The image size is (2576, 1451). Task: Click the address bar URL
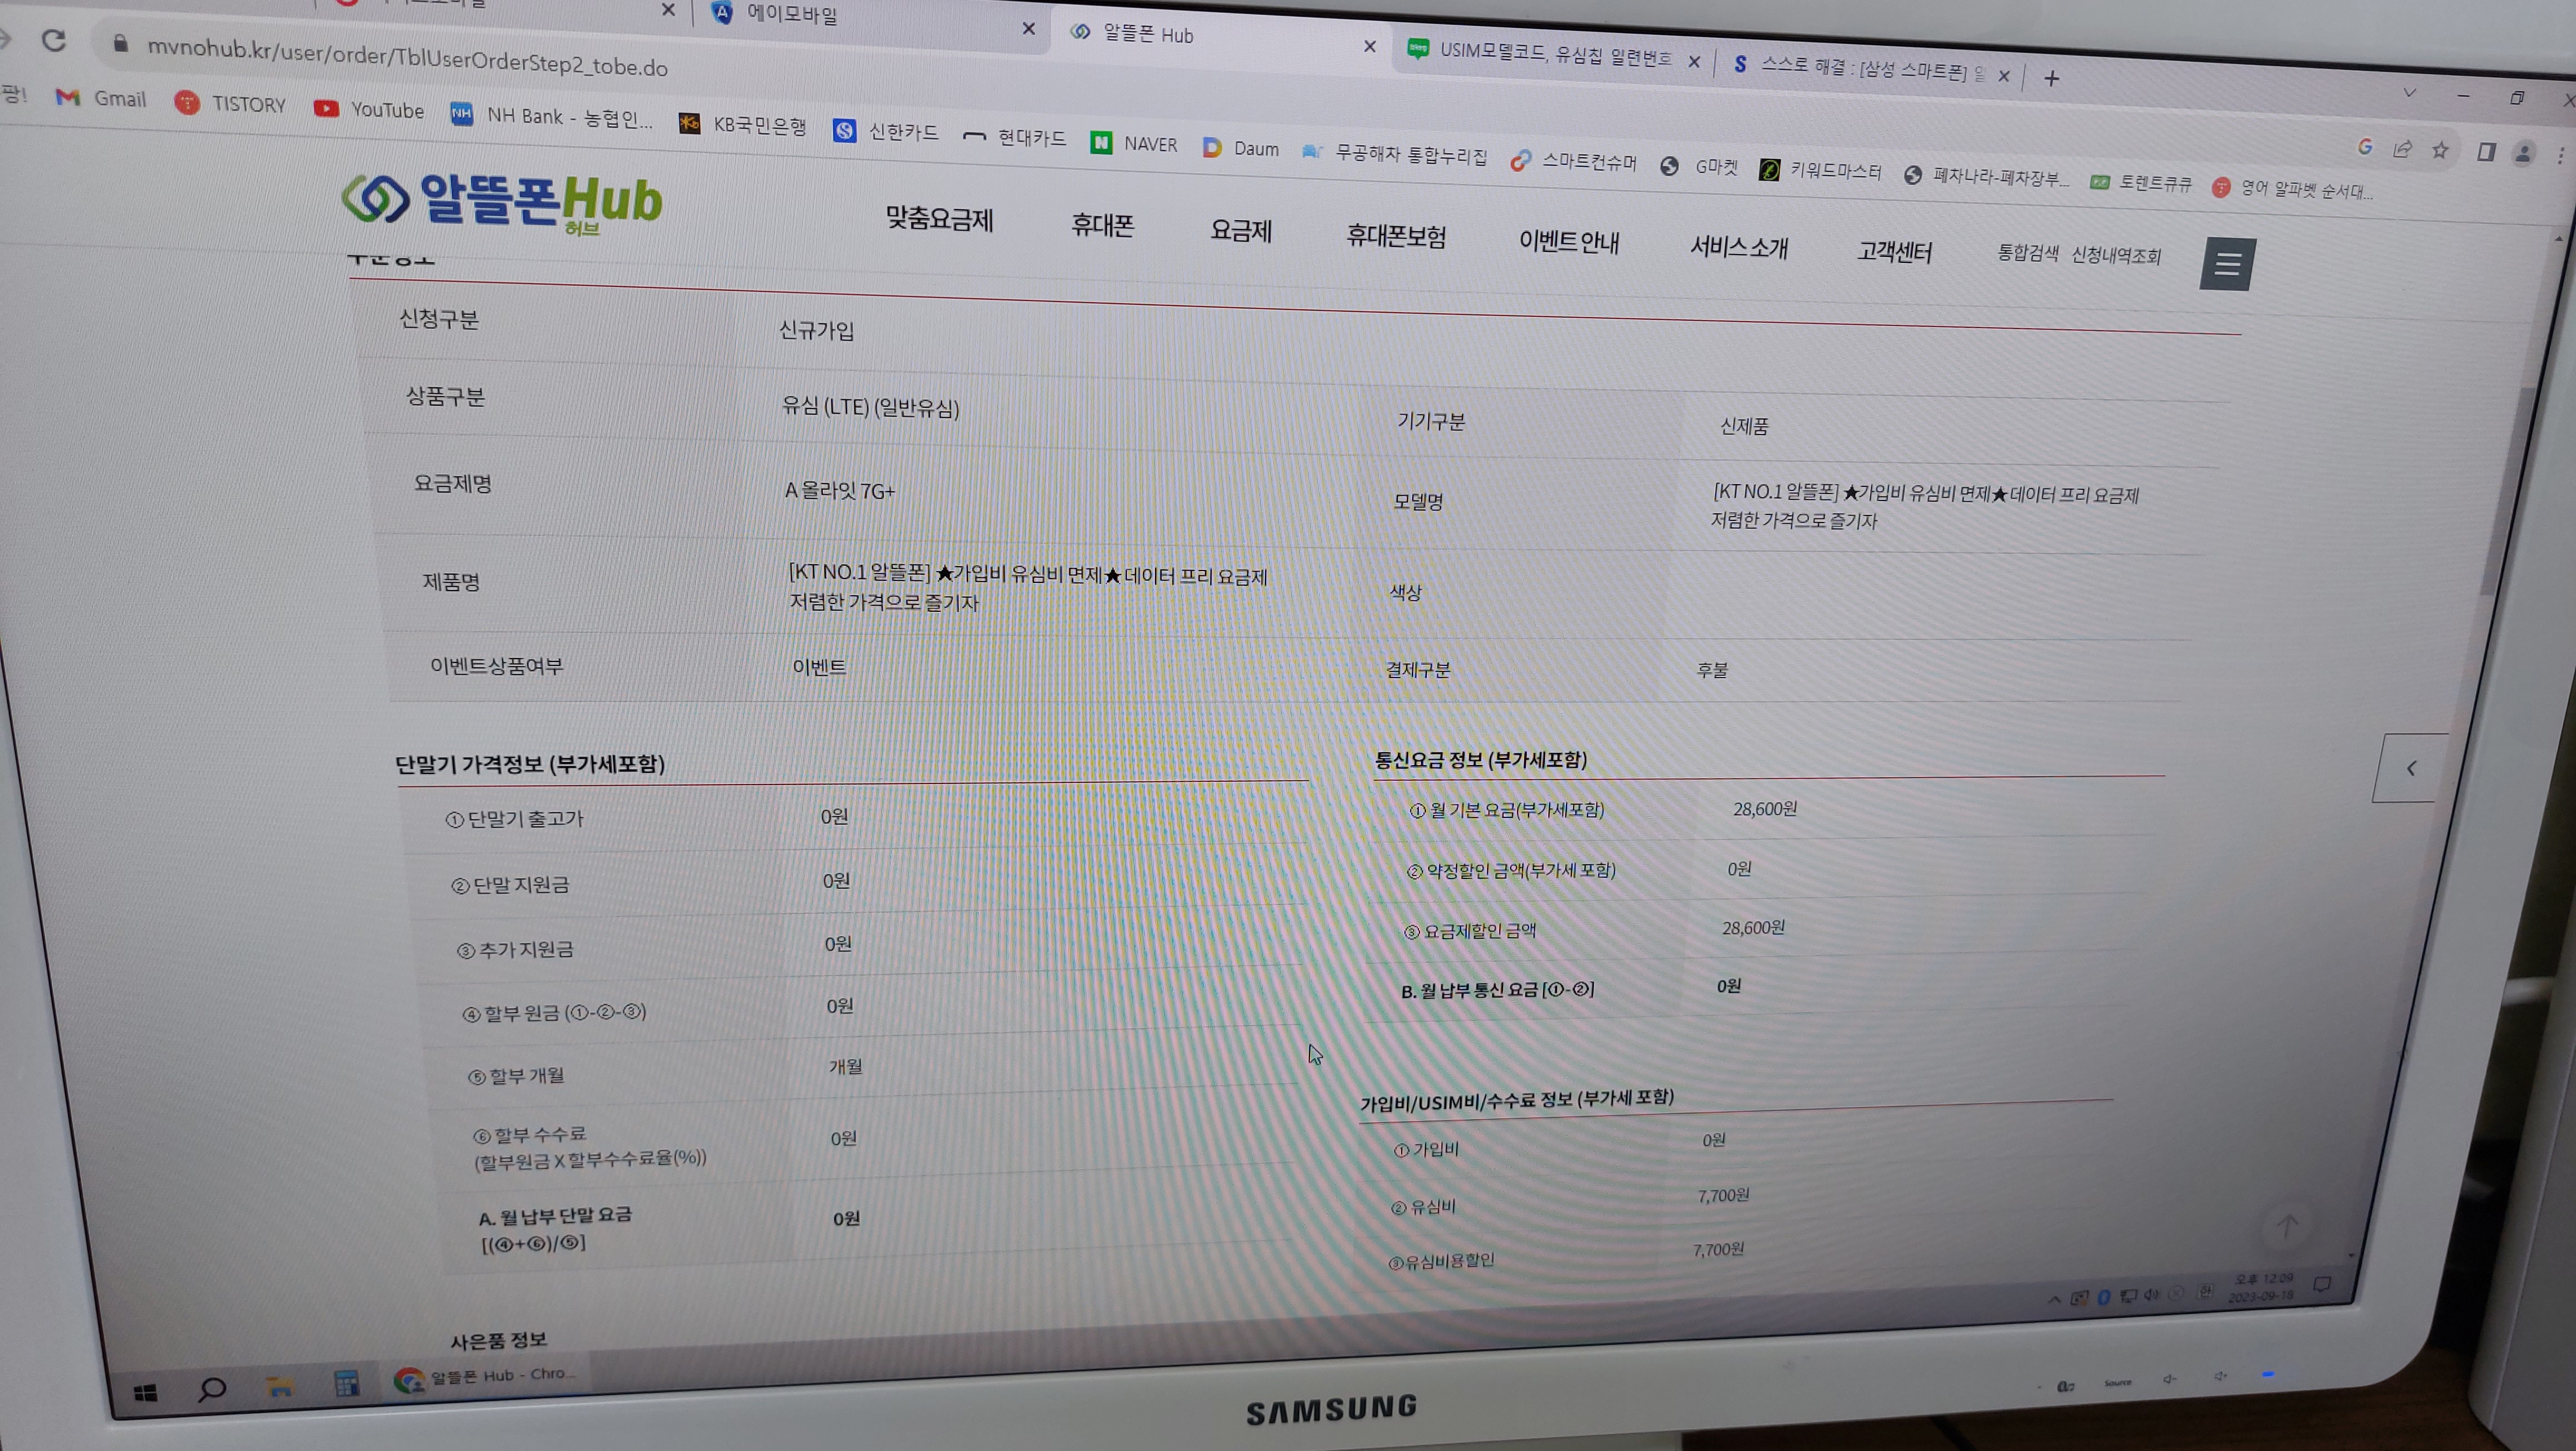(407, 58)
